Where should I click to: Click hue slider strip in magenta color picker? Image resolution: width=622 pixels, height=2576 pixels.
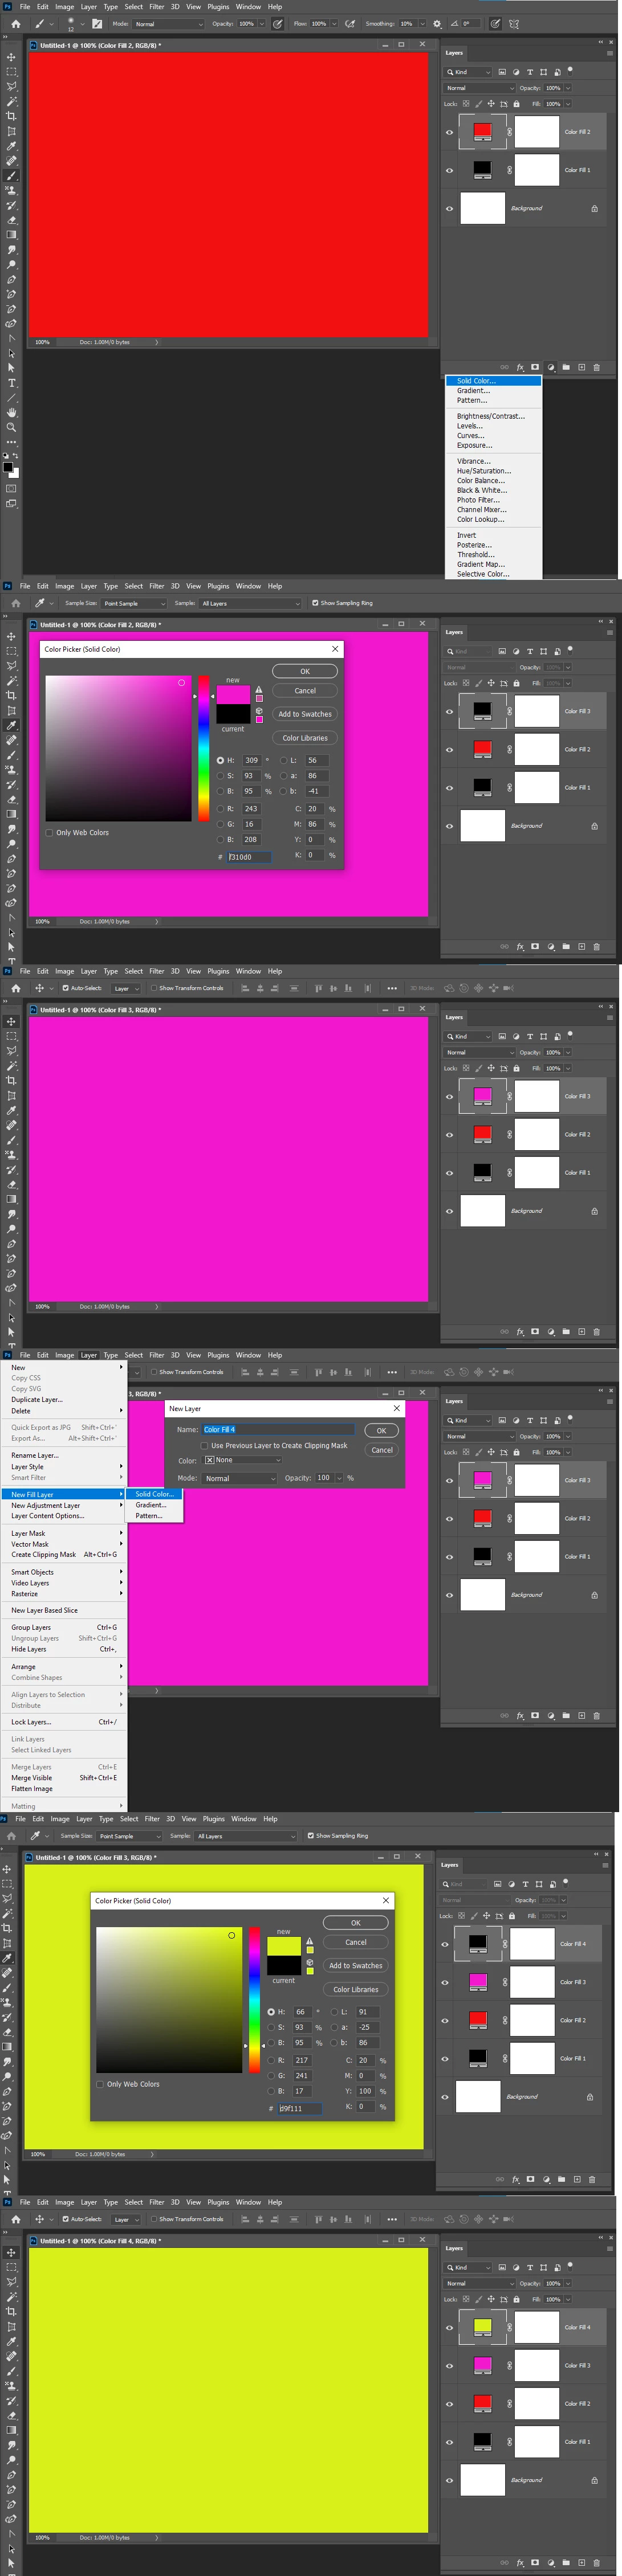(204, 748)
